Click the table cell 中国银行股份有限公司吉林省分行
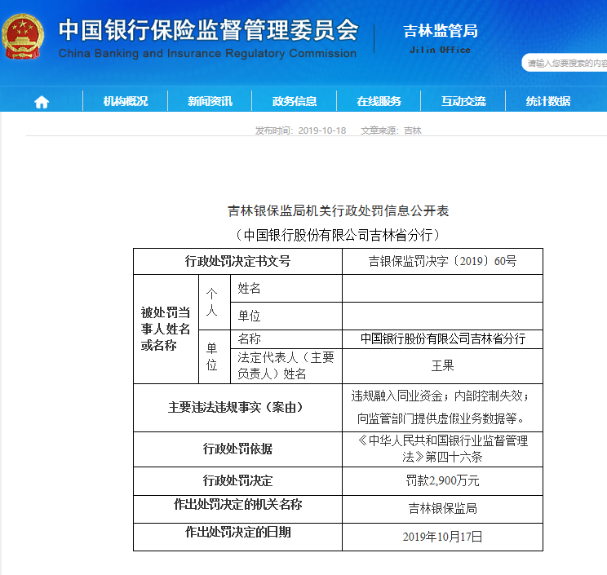The width and height of the screenshot is (607, 575). (x=442, y=339)
